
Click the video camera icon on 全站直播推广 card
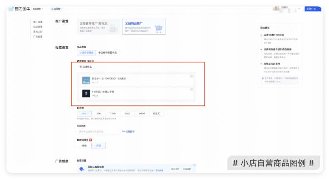114,29
